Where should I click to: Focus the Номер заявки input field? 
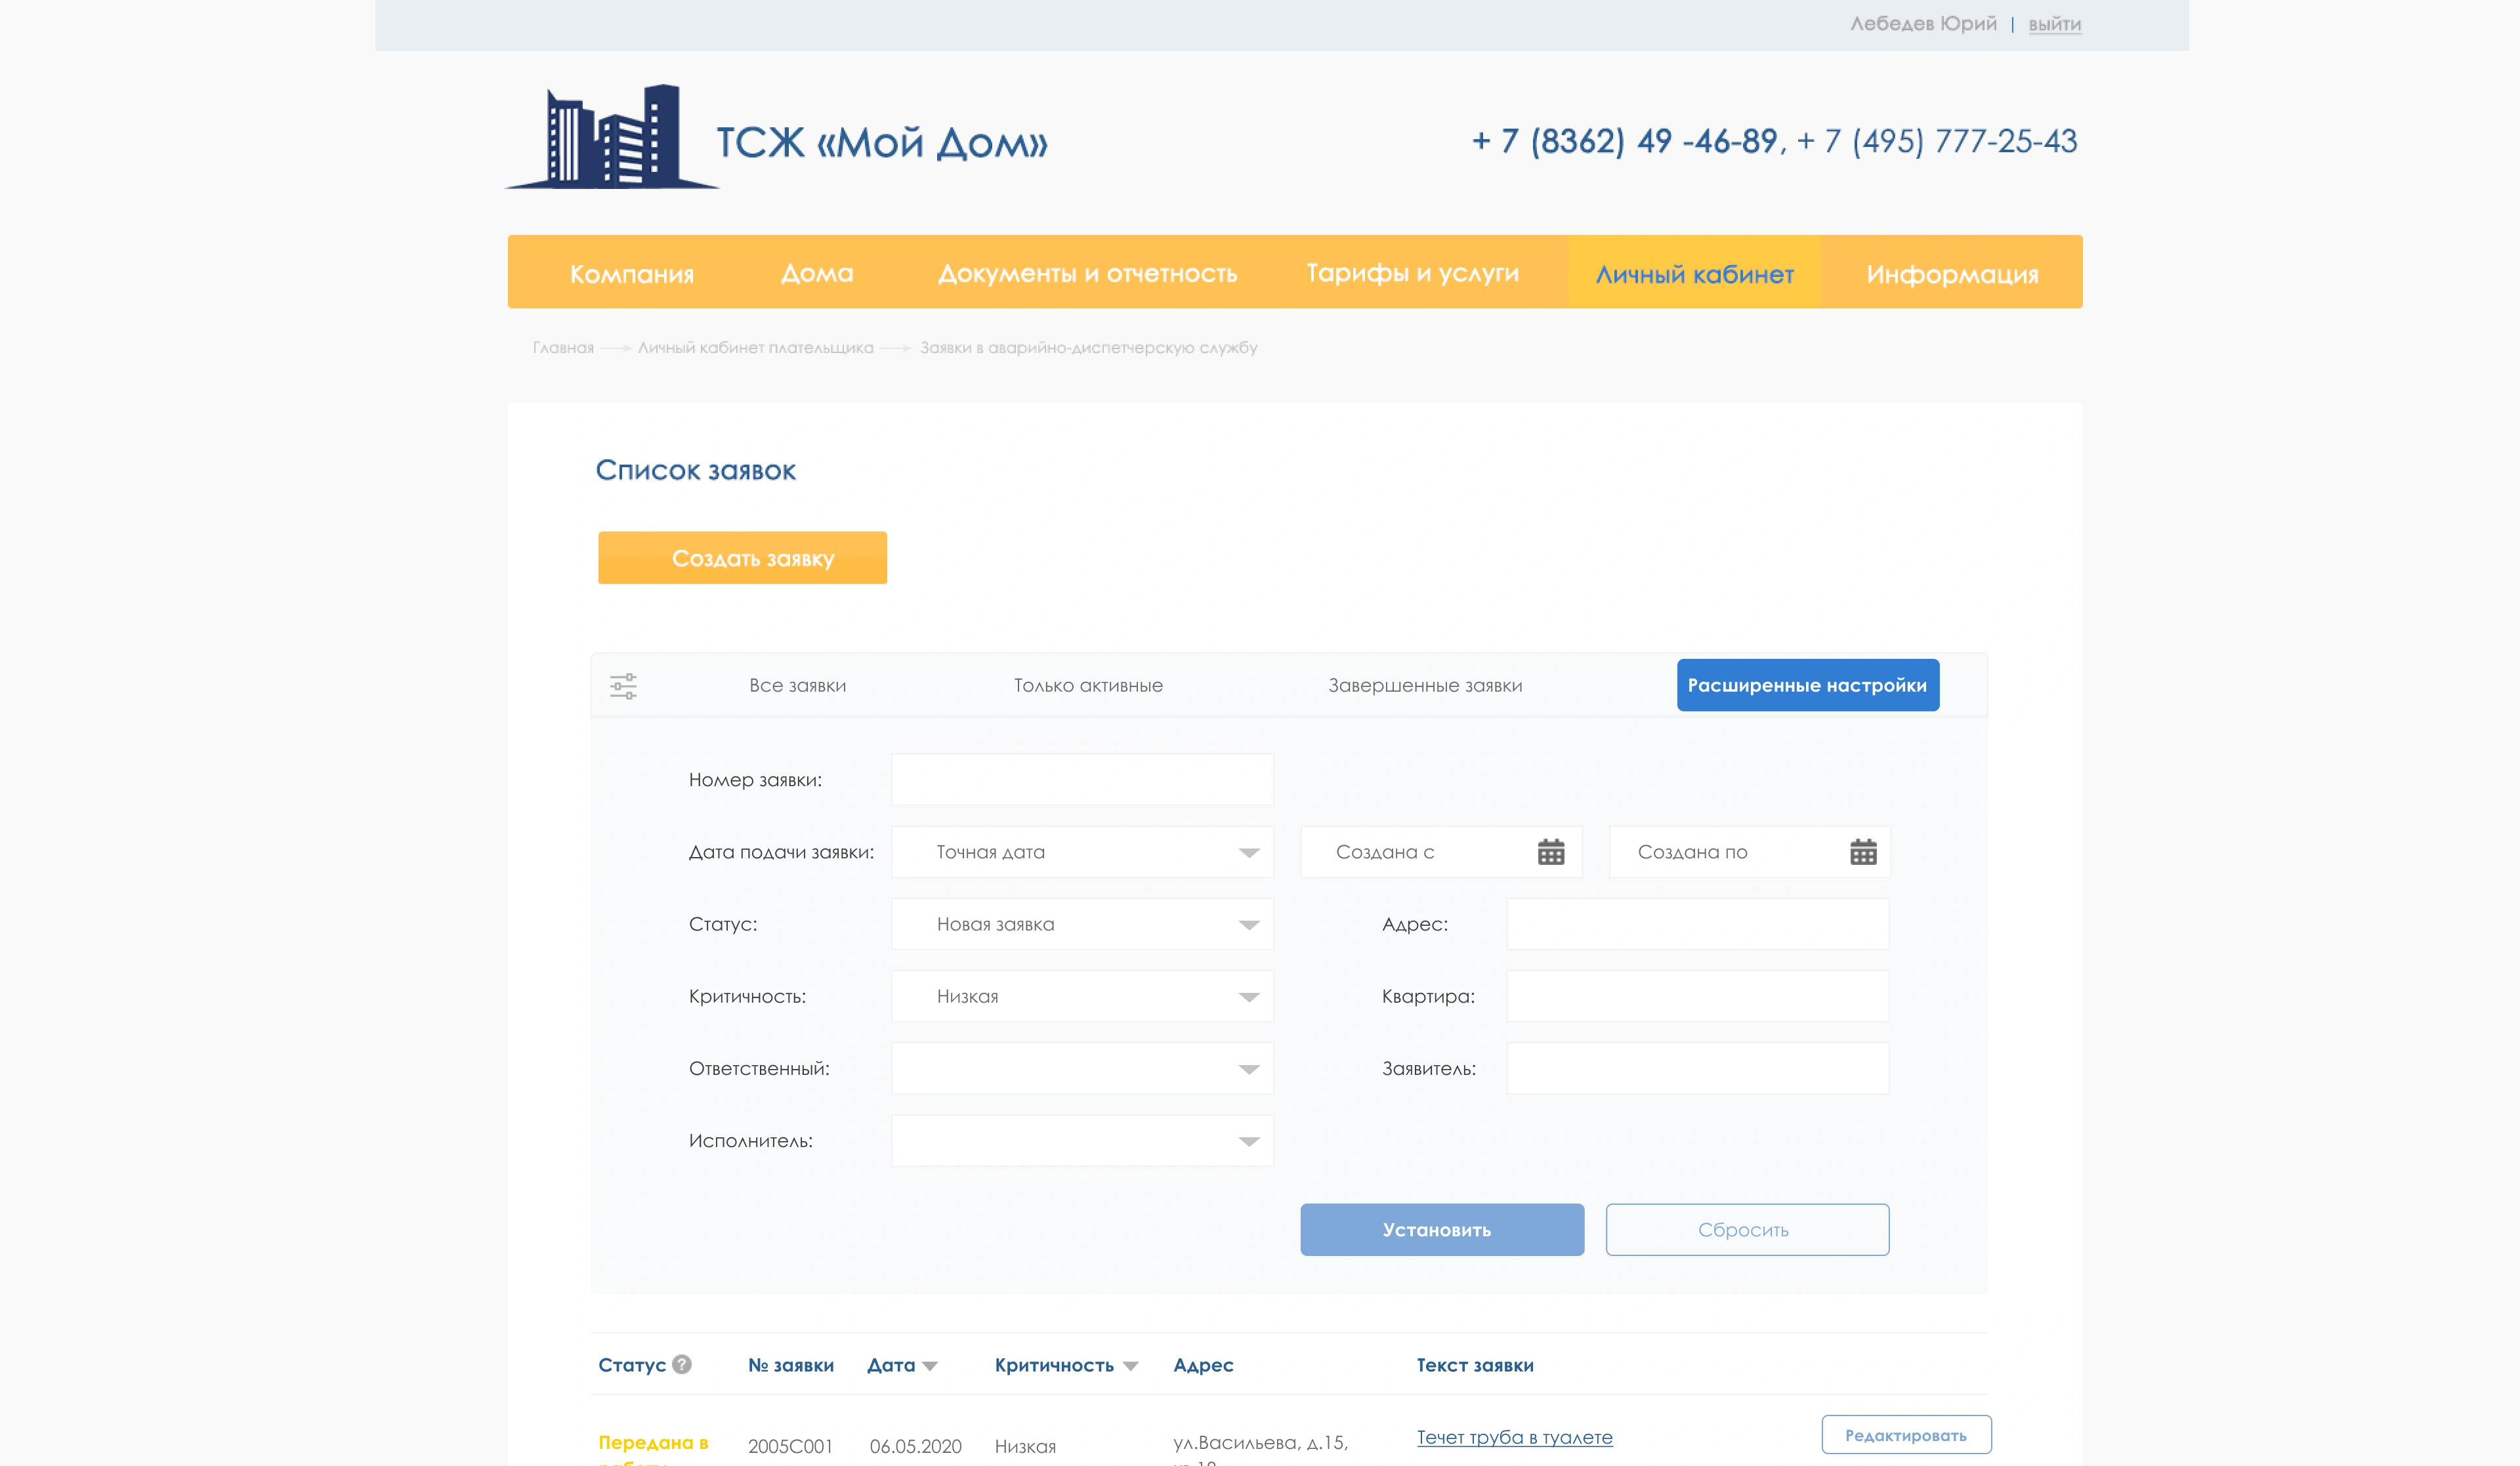[1082, 780]
